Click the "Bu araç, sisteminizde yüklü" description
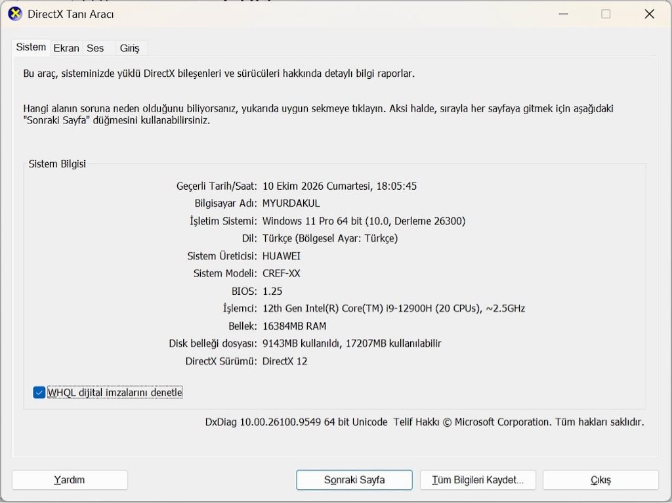The image size is (672, 503). pos(219,74)
